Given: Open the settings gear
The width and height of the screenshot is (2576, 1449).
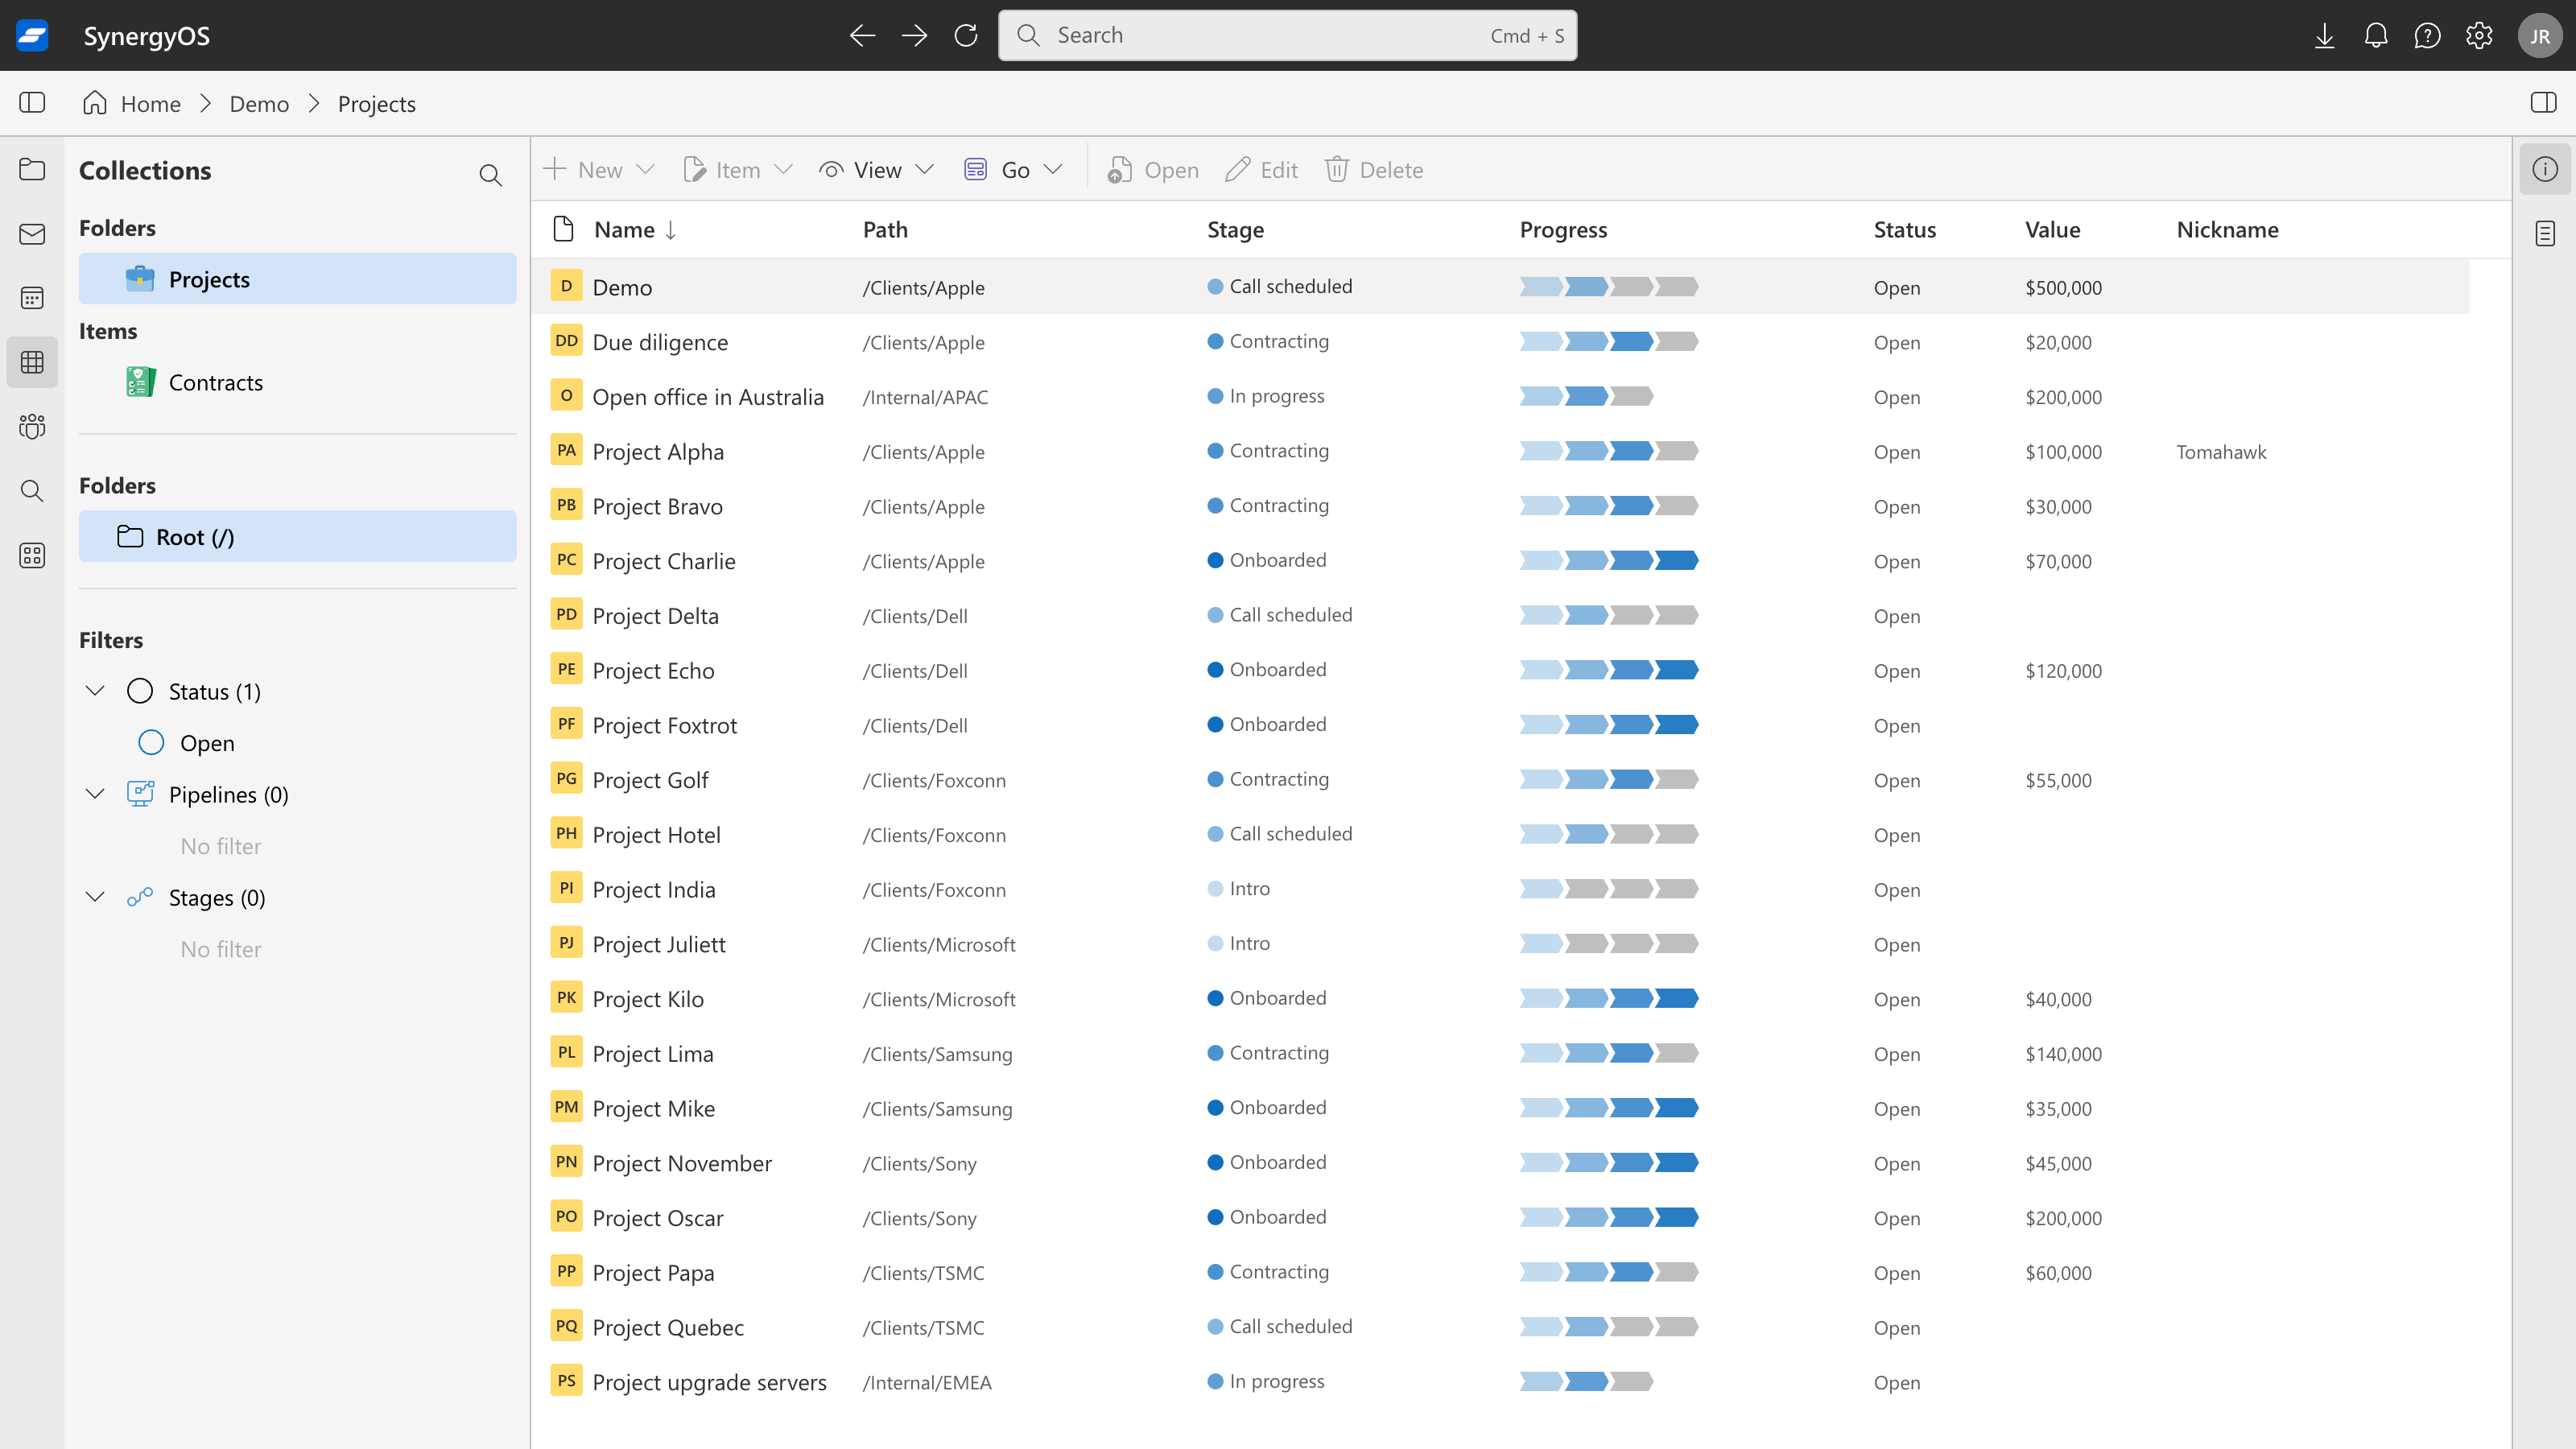Looking at the screenshot, I should pyautogui.click(x=2479, y=36).
